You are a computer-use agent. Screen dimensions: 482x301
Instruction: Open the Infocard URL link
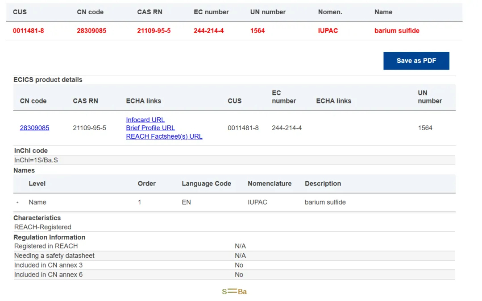[145, 120]
